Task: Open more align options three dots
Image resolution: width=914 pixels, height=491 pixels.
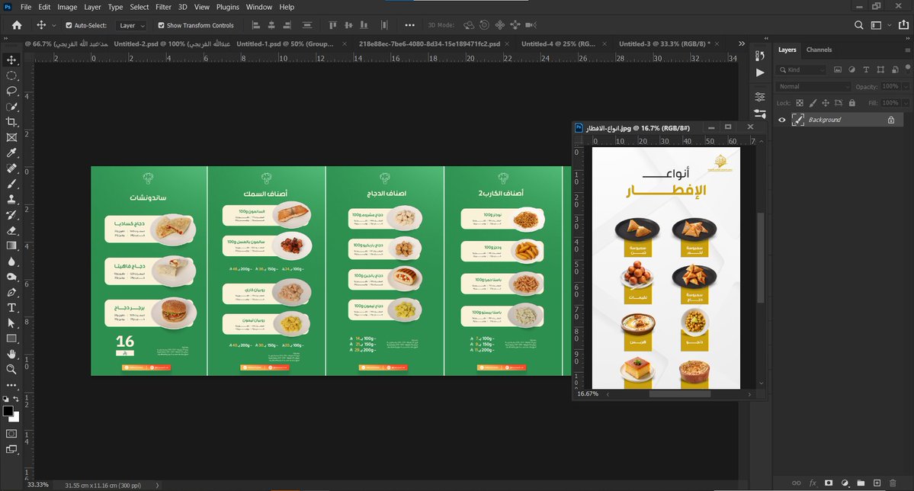Action: 410,25
